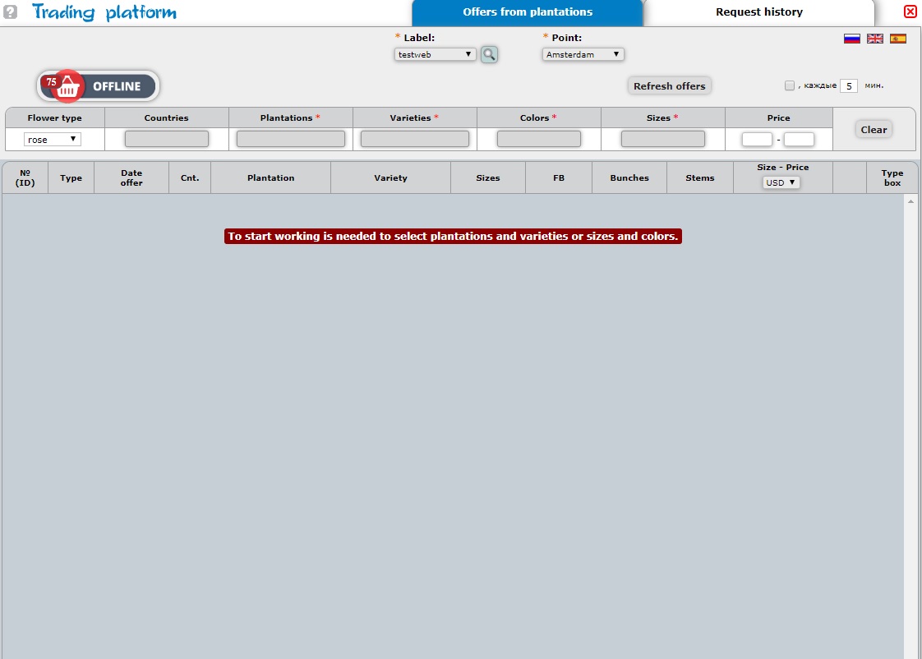The height and width of the screenshot is (659, 922).
Task: Switch language to English UK flag
Action: click(x=875, y=39)
